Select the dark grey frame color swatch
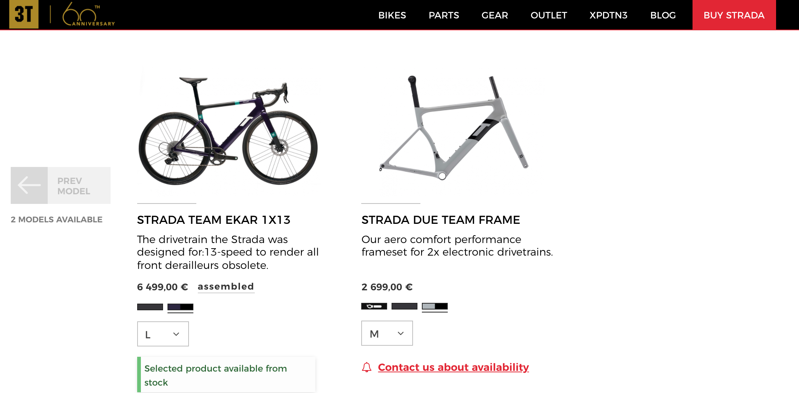Viewport: 799px width, 393px height. 404,306
